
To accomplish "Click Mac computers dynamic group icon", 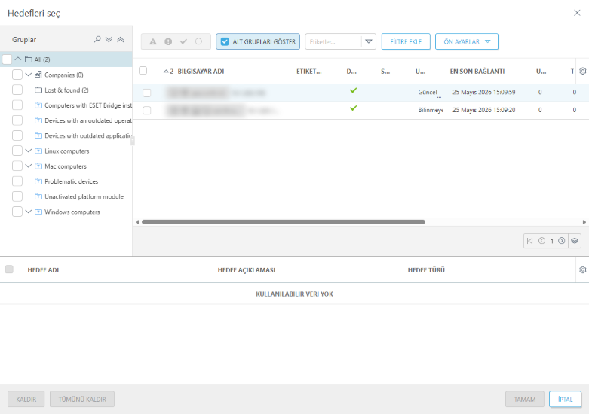I will [x=38, y=166].
